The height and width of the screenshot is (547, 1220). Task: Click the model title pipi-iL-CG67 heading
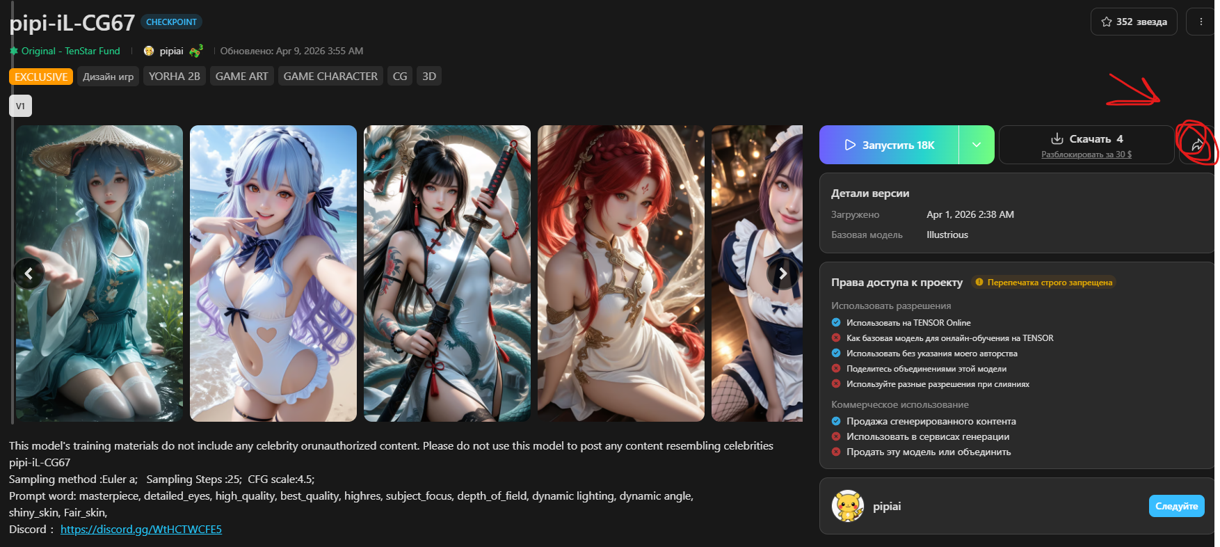tap(72, 23)
